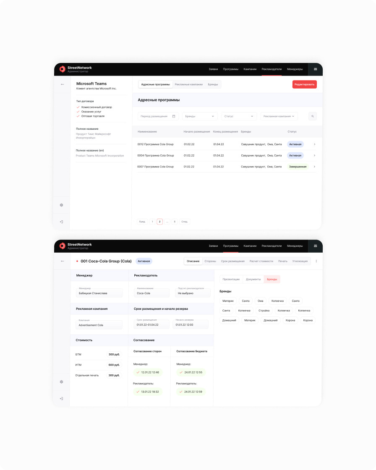
Task: Open the Документы sub-tab
Action: (x=253, y=279)
